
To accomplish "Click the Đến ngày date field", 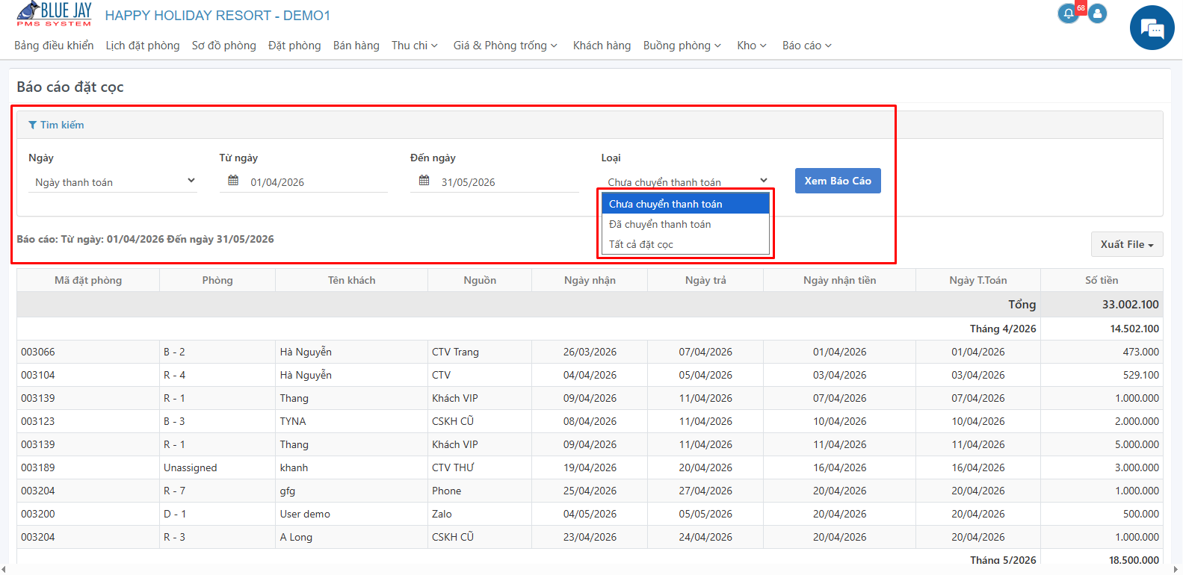I will [495, 181].
